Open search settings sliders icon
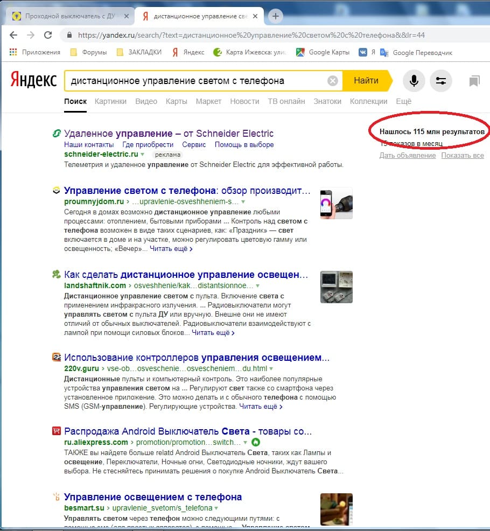The width and height of the screenshot is (490, 531). (x=440, y=81)
